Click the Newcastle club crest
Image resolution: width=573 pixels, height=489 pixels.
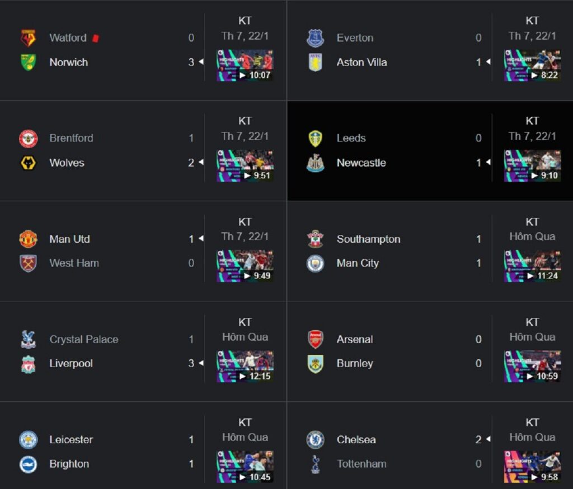tap(316, 163)
